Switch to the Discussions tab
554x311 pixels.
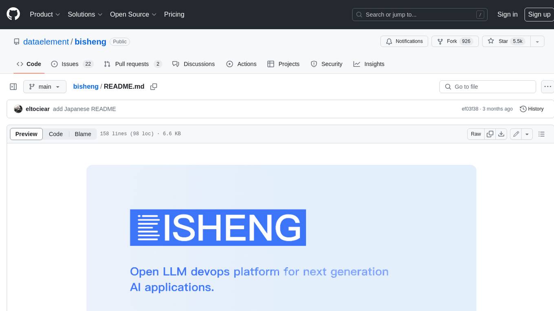(x=193, y=64)
